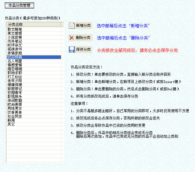Select the 社会民生 category row
Screen dimensions: 195x172
point(34,116)
